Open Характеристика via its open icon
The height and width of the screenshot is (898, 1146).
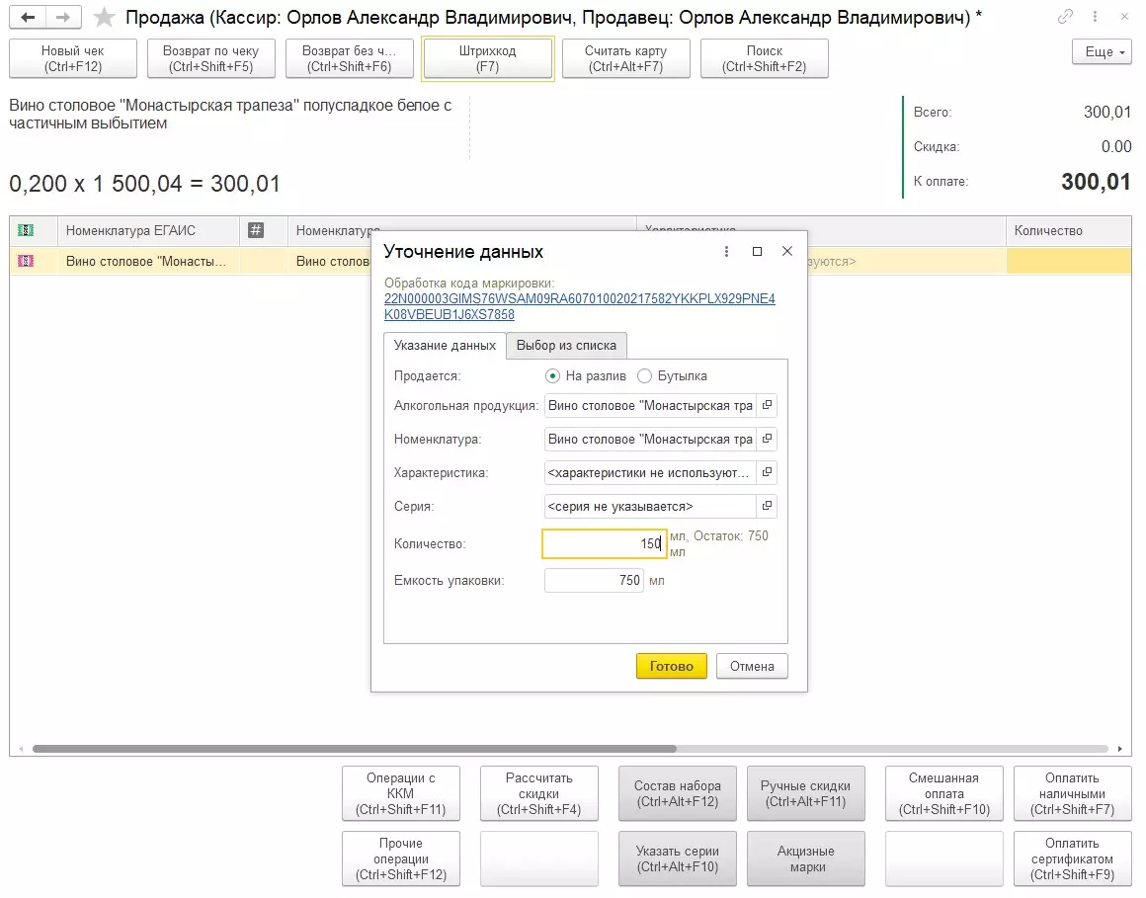click(767, 472)
